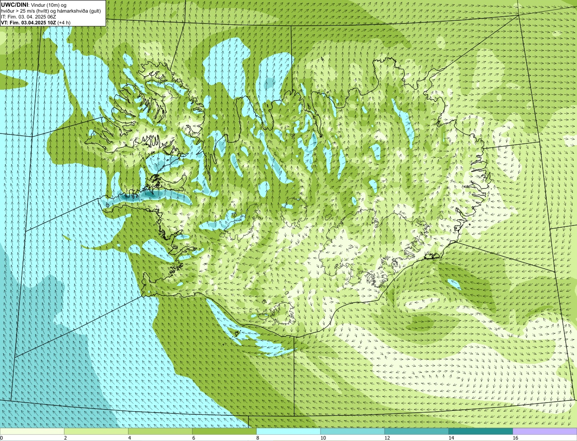
Task: Click the scale label '12'
Action: [387, 438]
